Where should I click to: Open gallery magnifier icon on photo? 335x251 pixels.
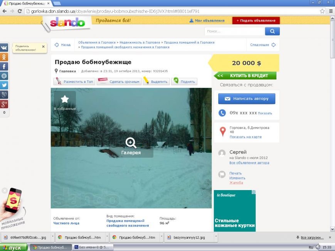click(131, 143)
